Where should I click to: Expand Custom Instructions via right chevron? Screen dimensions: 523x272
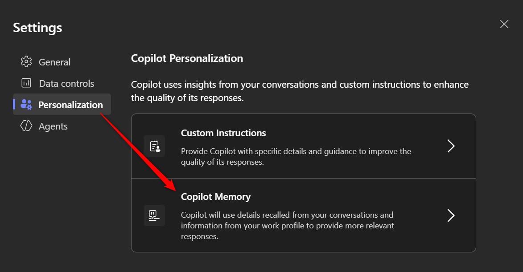pyautogui.click(x=451, y=146)
